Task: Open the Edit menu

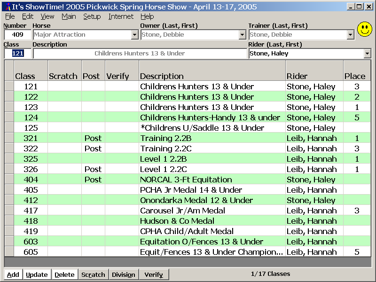Action: click(x=28, y=16)
